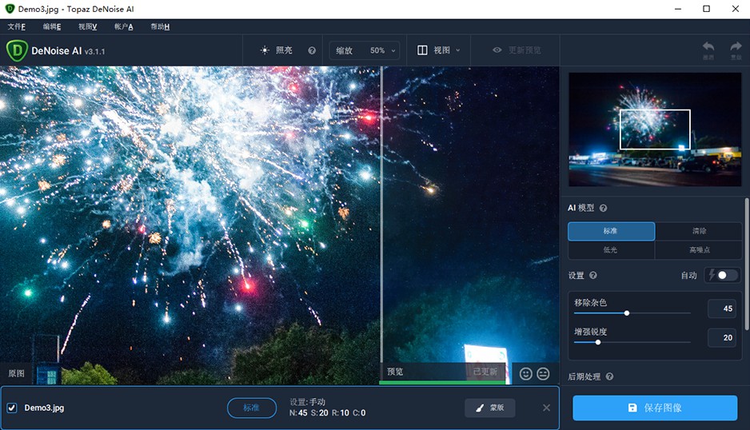750x430 pixels.
Task: Open the 编辑 menu
Action: (52, 27)
